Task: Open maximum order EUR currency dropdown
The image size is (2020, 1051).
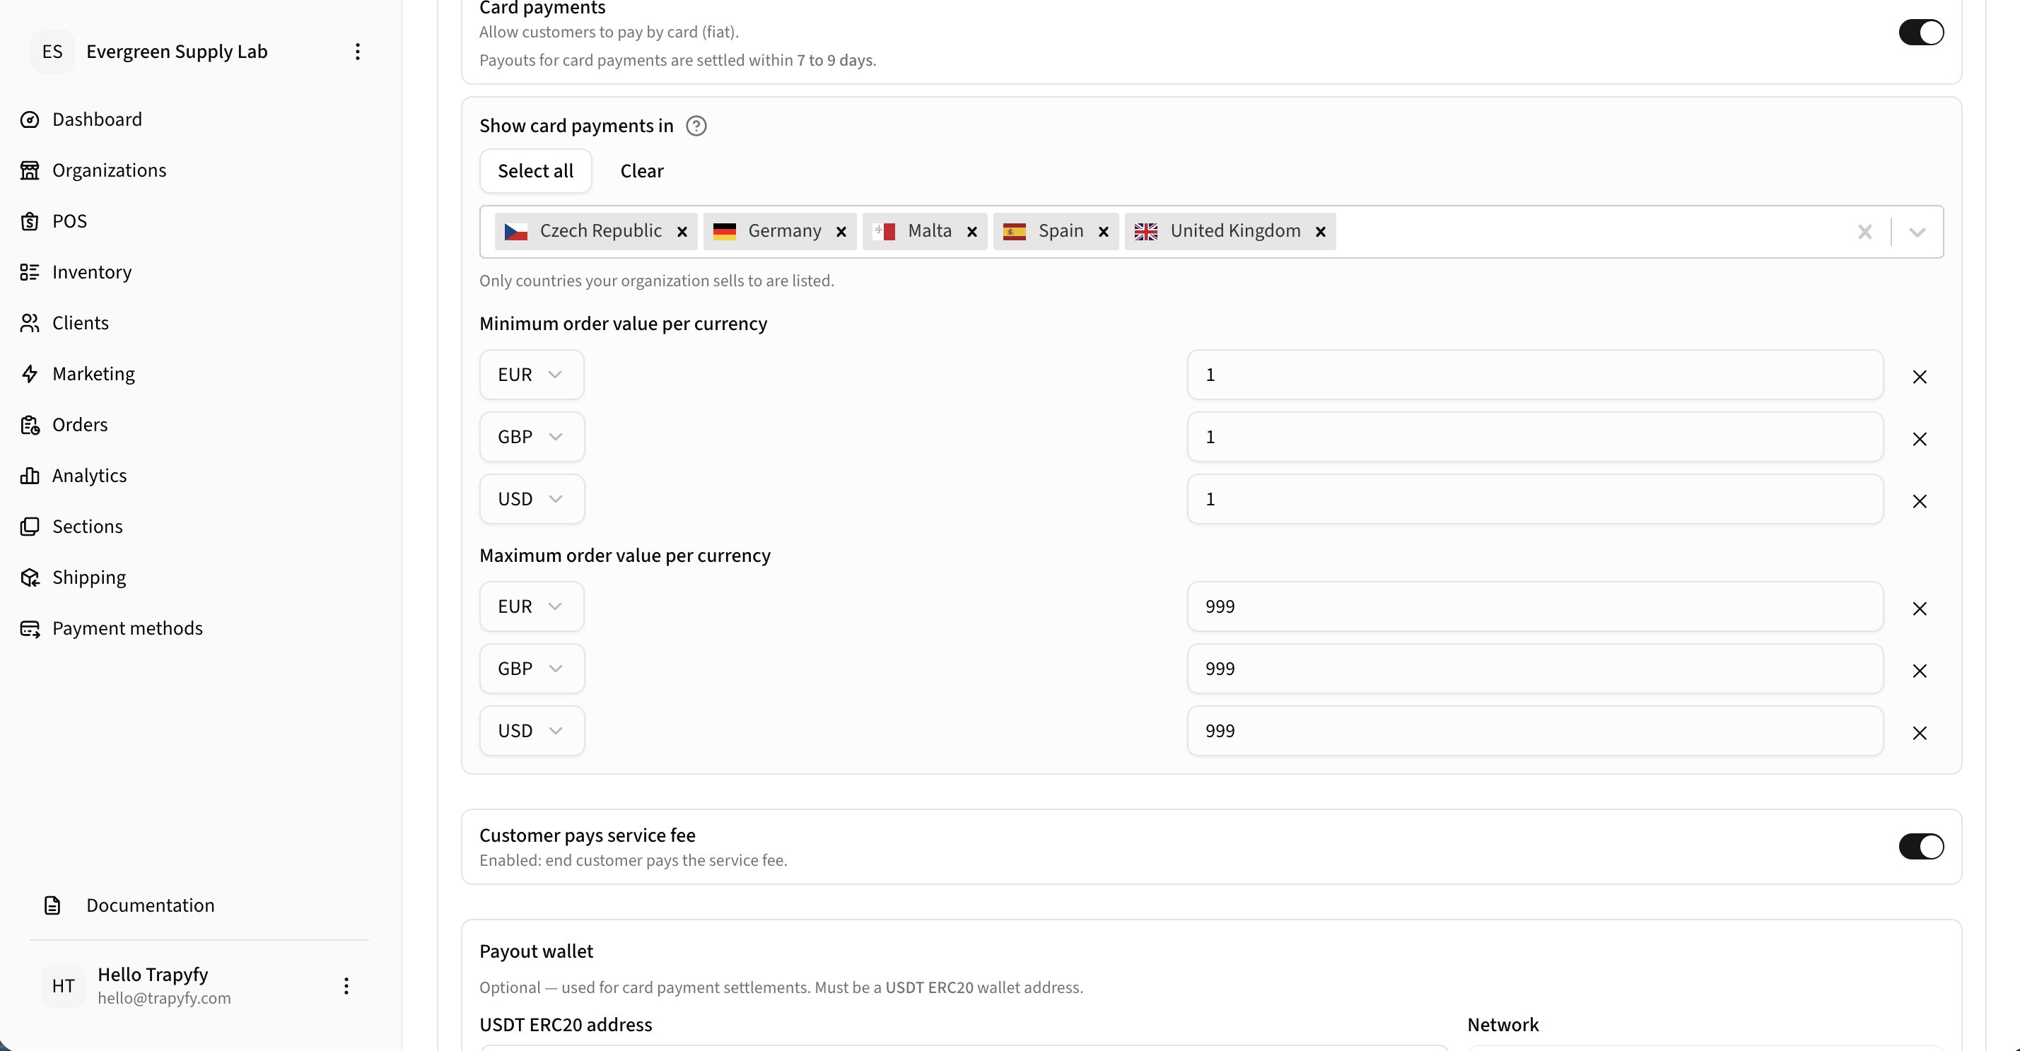Action: tap(532, 606)
